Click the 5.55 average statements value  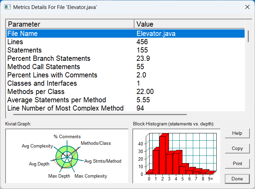click(143, 100)
